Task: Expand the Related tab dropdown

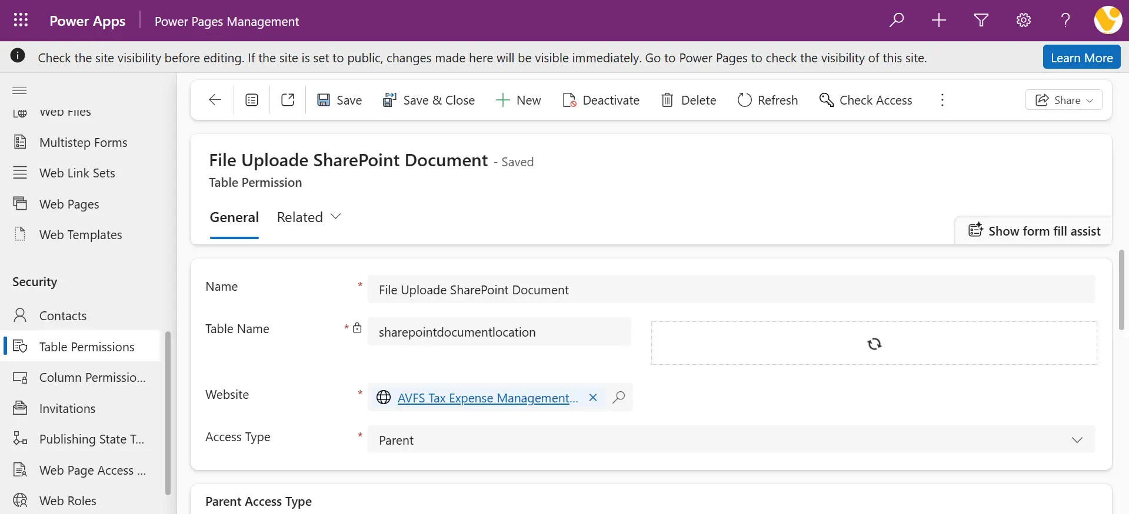Action: point(309,217)
